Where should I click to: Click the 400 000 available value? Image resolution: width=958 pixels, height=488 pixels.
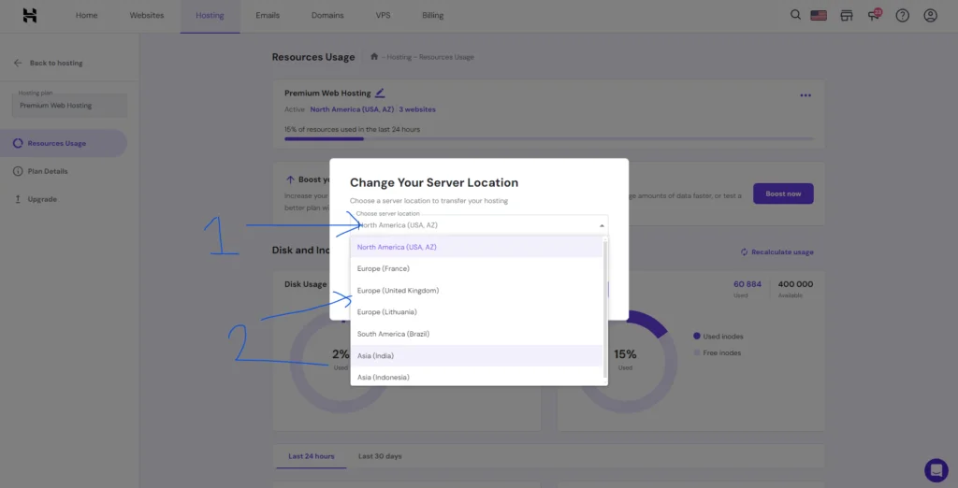pos(795,284)
